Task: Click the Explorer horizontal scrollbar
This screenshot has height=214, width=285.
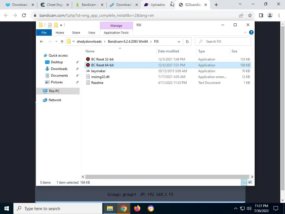Action: [x=167, y=177]
